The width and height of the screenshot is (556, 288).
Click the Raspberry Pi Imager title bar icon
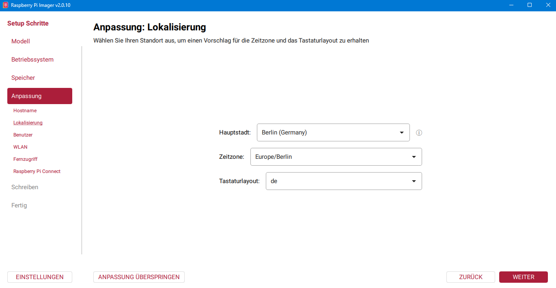click(x=6, y=5)
